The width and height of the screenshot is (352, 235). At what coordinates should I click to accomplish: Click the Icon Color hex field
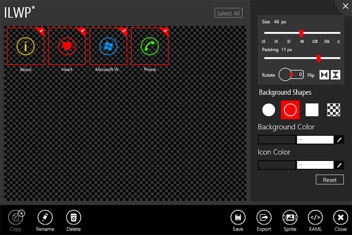click(315, 165)
